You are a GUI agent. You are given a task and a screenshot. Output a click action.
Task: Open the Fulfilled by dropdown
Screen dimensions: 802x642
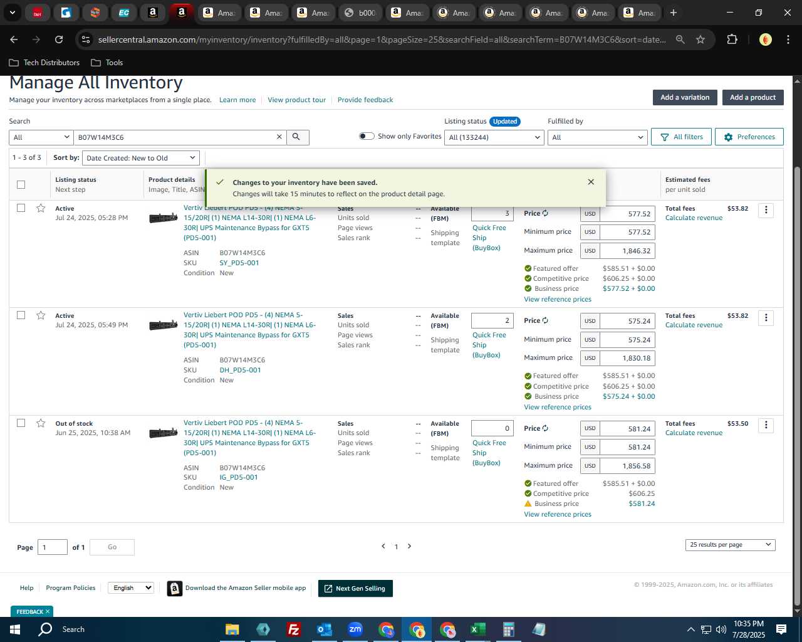coord(597,137)
